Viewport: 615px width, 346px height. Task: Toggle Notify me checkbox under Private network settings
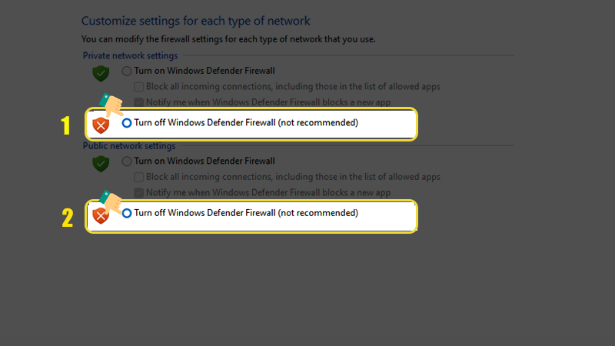pyautogui.click(x=139, y=101)
